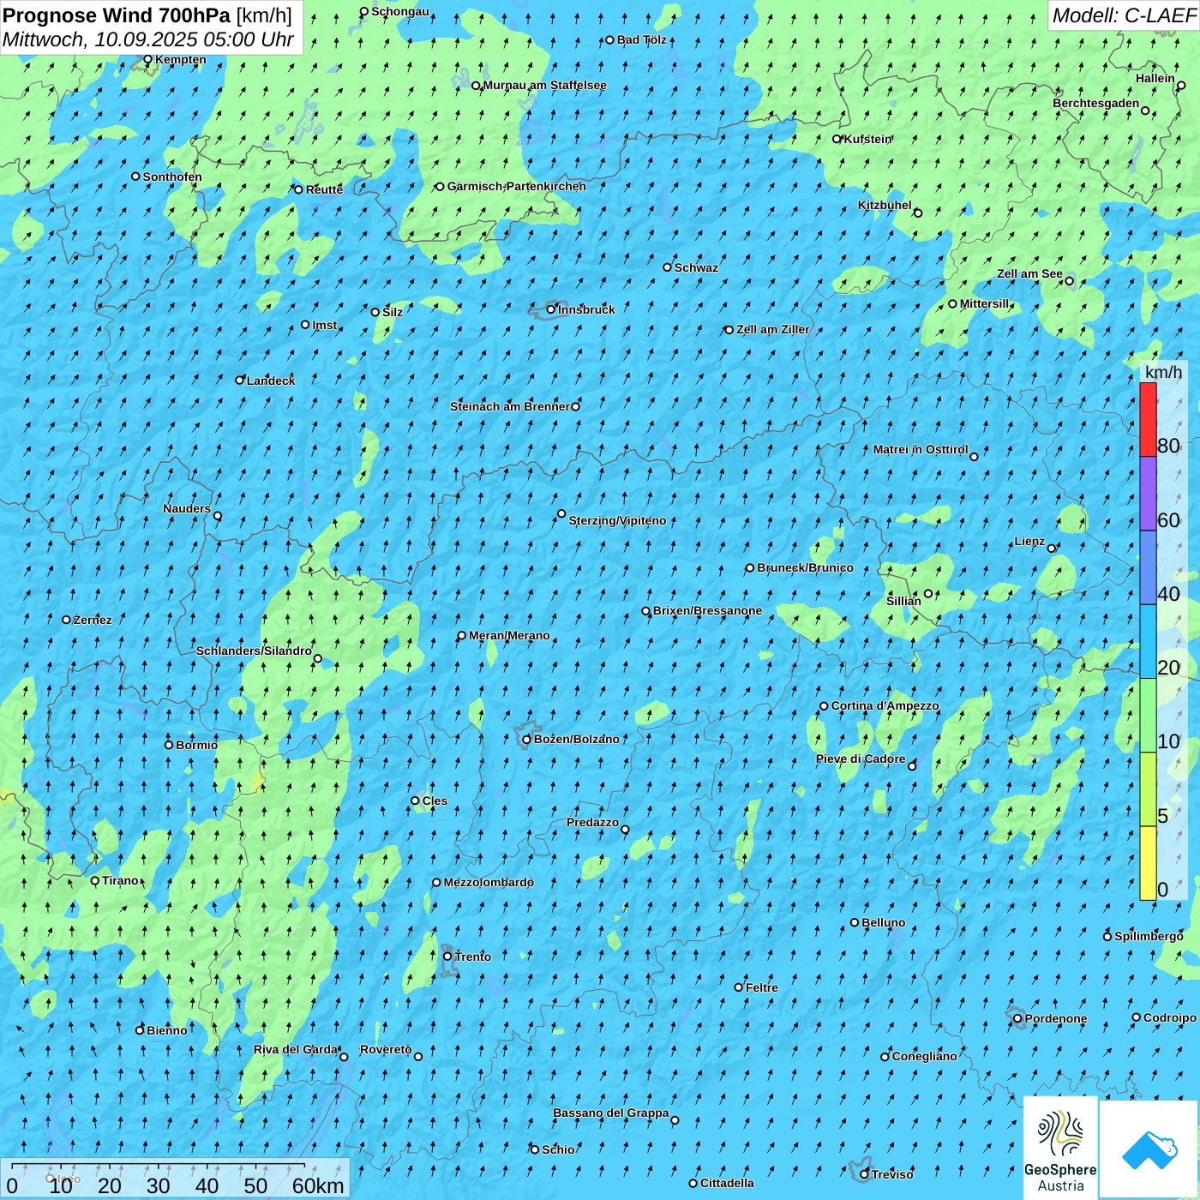Click the date 'Mittwoch, 10.09.2025 05:00 Uhr'
Screen dimensions: 1200x1200
click(148, 39)
